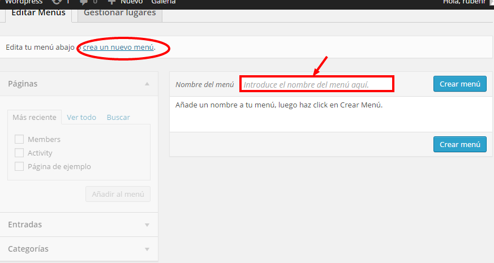
Task: Open the Ver todo tab
Action: [81, 117]
